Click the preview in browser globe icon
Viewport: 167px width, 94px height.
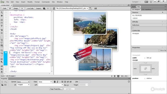coord(44,8)
